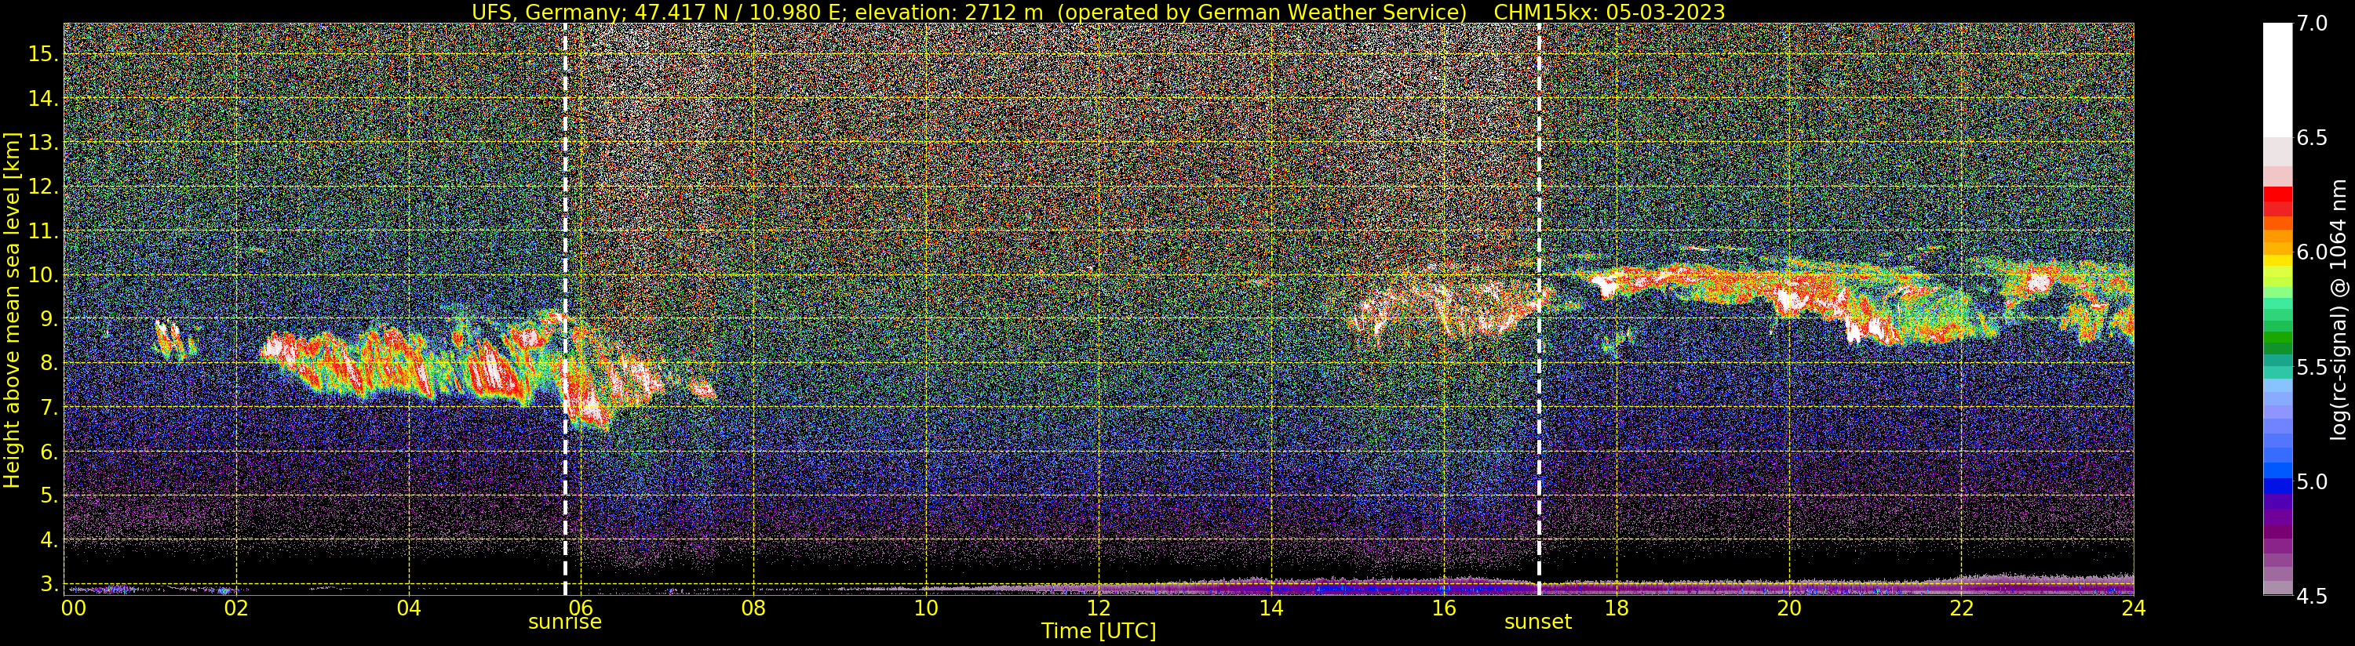Click the '11.' height tick label
2355x646 pixels.
point(43,231)
